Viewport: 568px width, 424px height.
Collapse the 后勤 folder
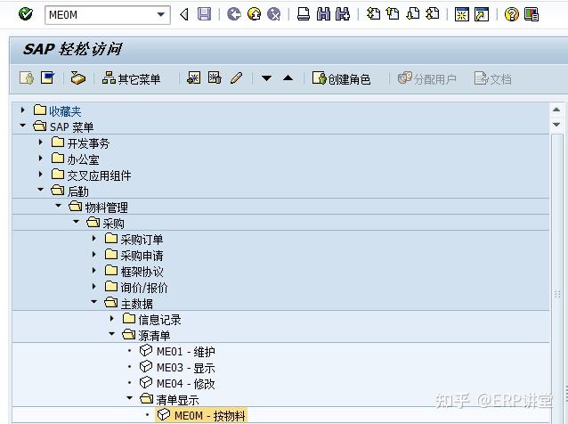coord(41,190)
